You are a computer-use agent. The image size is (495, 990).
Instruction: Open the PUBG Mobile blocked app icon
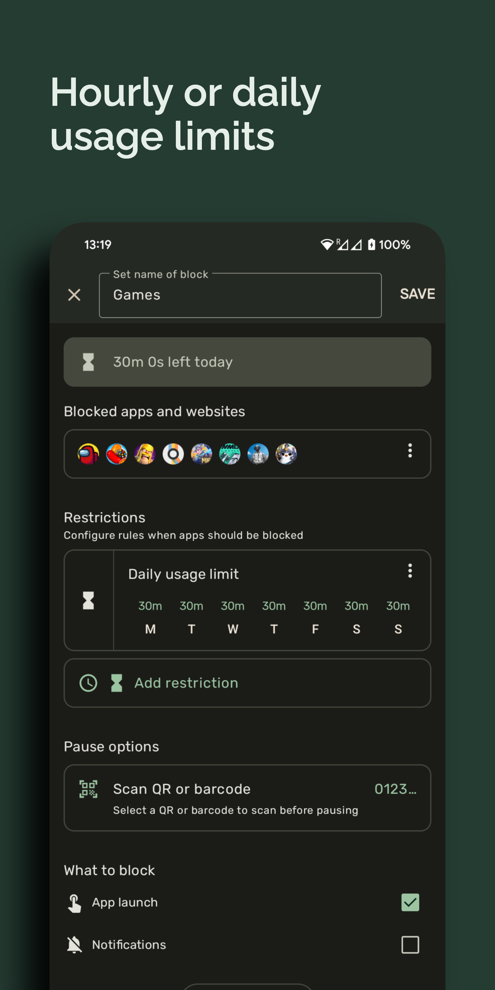[x=258, y=454]
